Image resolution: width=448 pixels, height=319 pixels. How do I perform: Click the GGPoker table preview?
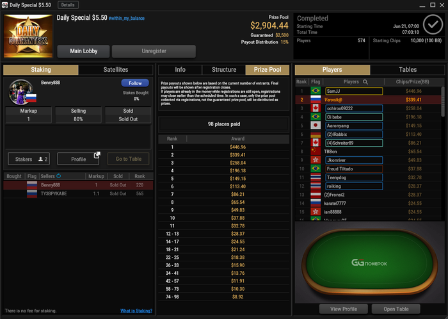[x=369, y=263]
